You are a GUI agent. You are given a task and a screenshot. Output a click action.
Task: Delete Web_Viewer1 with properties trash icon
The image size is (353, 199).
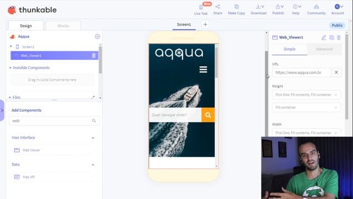coord(339,38)
